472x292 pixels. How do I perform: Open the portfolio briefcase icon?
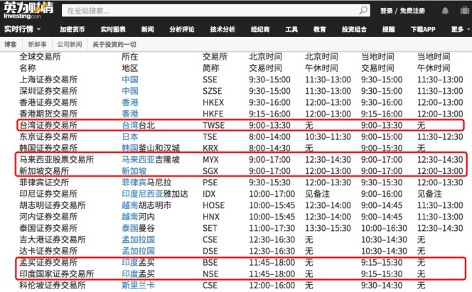pyautogui.click(x=465, y=11)
